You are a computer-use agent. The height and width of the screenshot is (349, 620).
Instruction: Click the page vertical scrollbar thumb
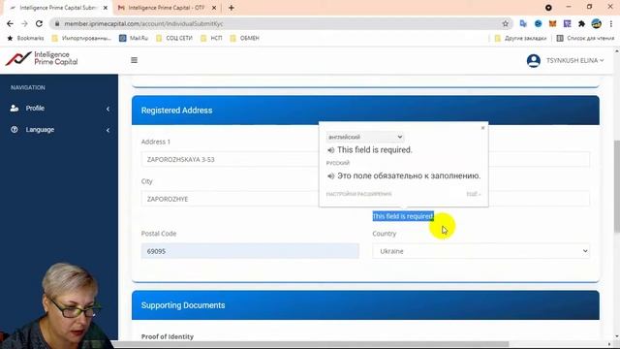(617, 186)
